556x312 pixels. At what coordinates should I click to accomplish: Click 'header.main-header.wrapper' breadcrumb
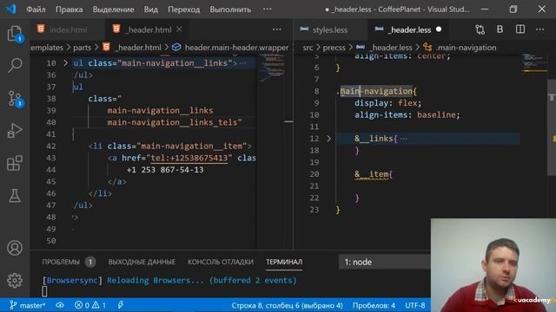[x=236, y=48]
